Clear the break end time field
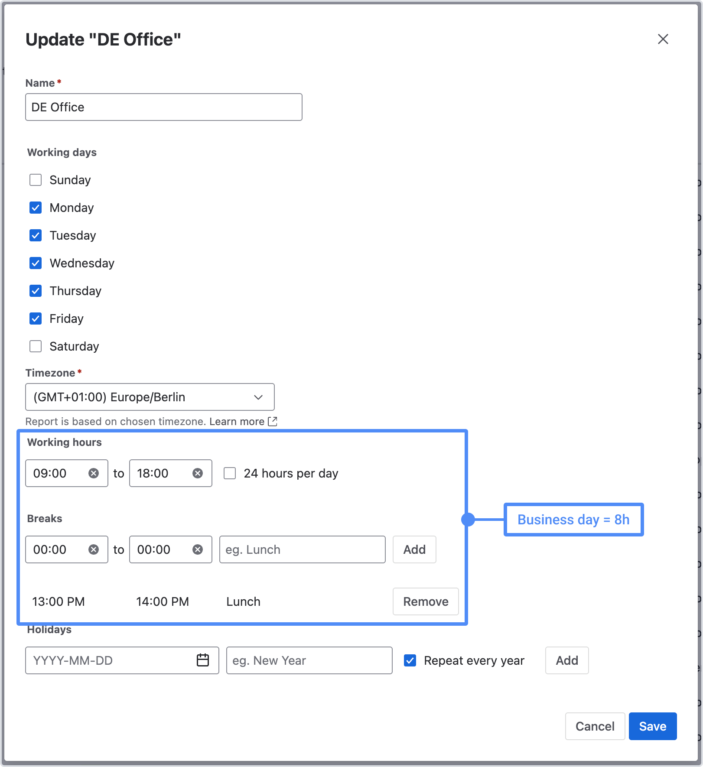Image resolution: width=703 pixels, height=767 pixels. [197, 549]
